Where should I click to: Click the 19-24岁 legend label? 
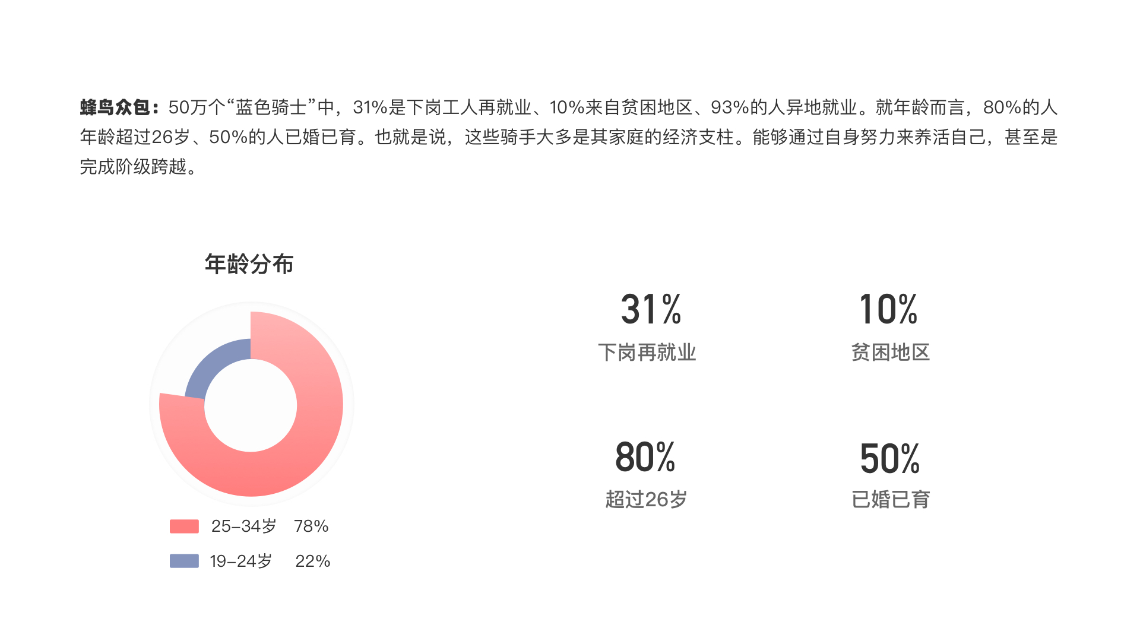241,561
